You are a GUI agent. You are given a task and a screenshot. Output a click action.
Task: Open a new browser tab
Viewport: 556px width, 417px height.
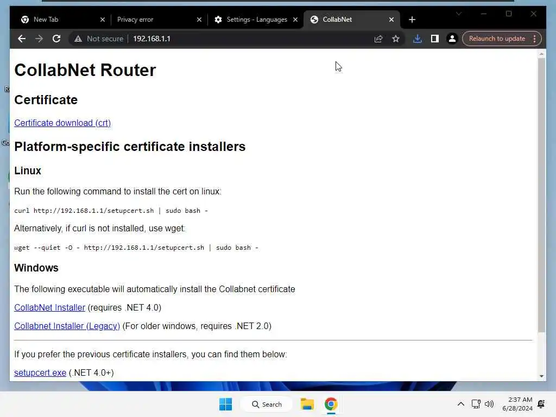click(412, 20)
